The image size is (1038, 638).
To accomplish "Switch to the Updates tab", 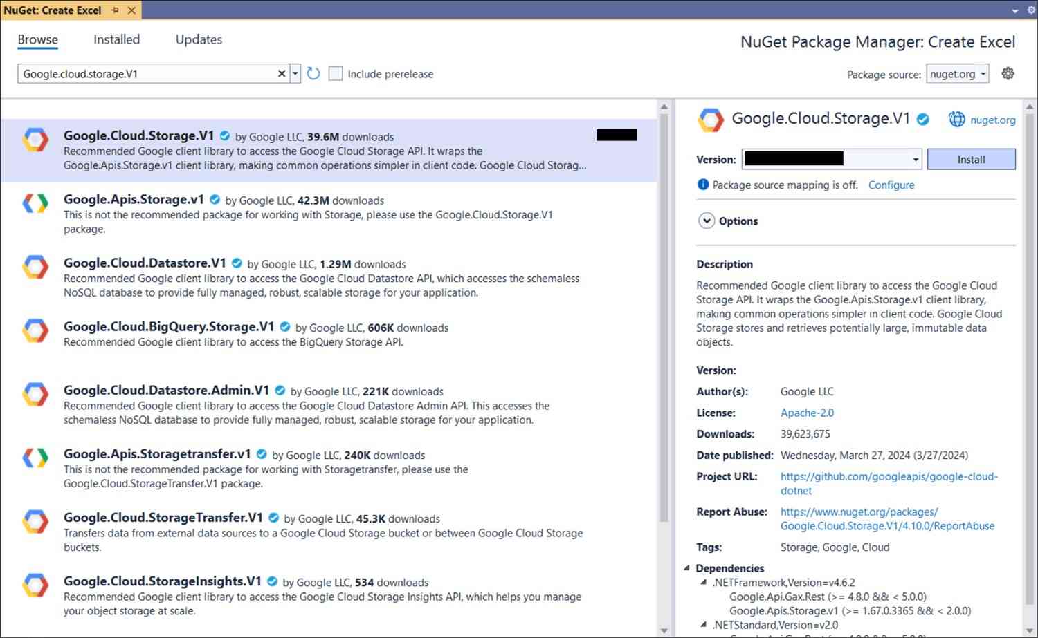I will tap(199, 39).
